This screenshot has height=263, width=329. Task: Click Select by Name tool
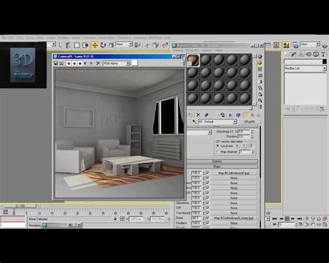coord(69,45)
